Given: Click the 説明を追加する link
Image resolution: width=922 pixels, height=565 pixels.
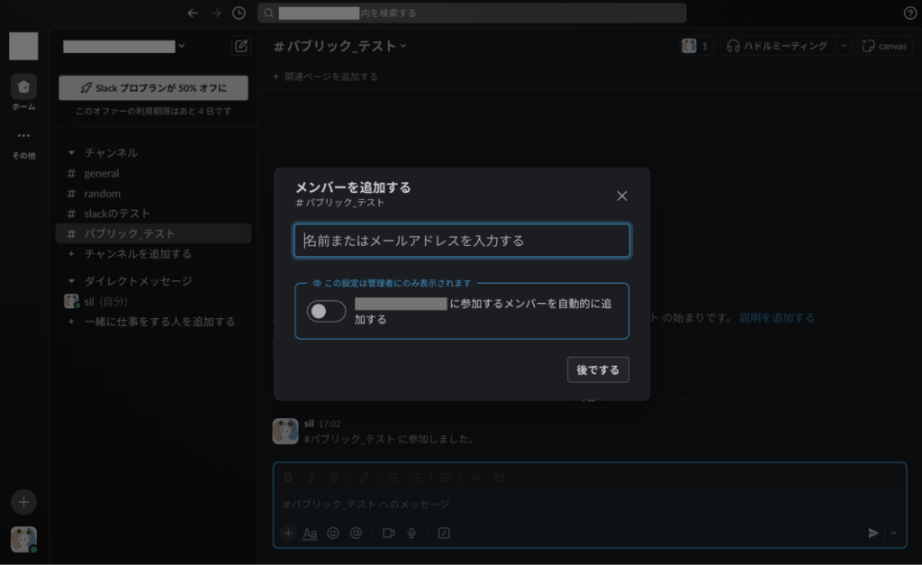Looking at the screenshot, I should 776,317.
